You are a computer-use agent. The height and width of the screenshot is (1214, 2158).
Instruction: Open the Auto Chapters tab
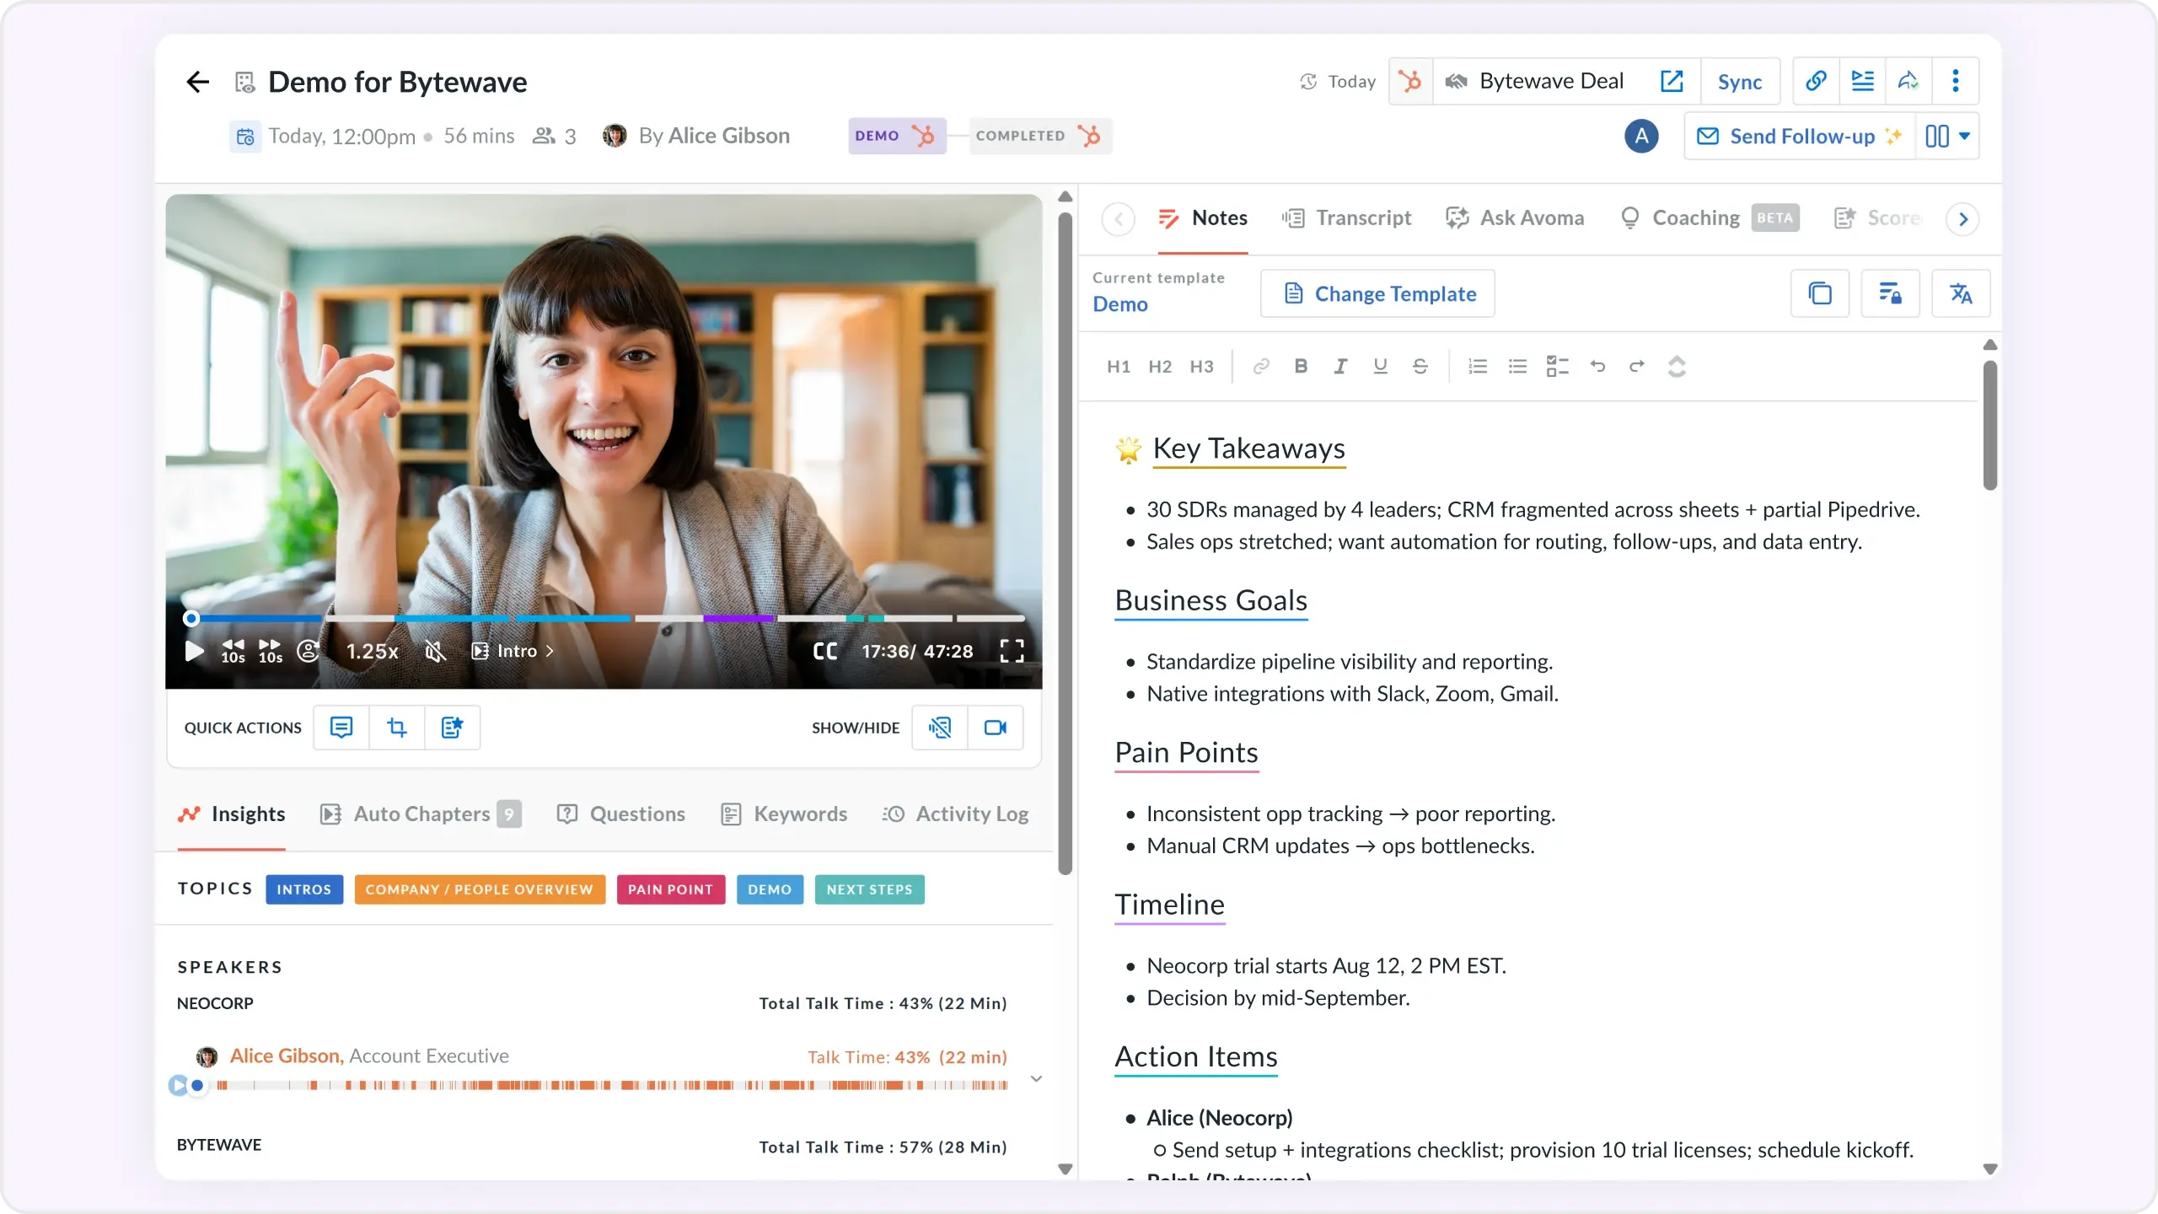pyautogui.click(x=420, y=814)
